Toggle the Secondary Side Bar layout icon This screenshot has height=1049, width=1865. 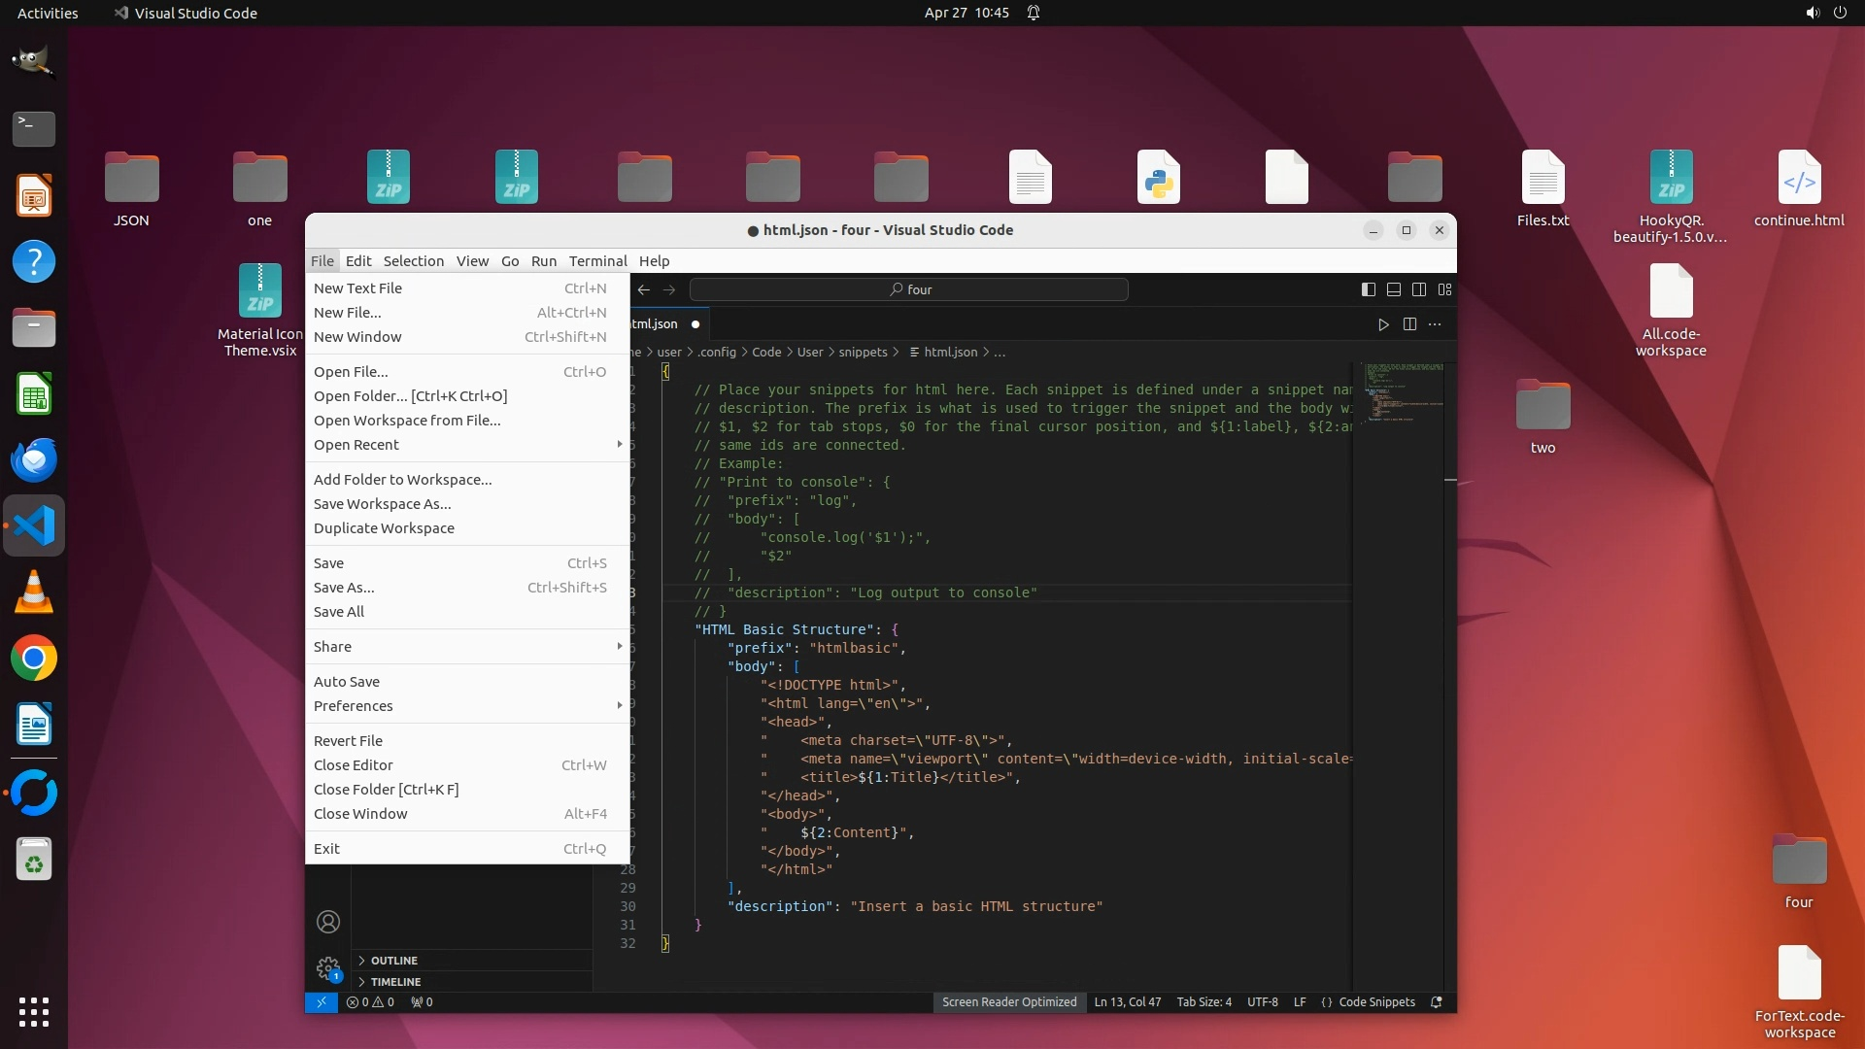(x=1419, y=289)
